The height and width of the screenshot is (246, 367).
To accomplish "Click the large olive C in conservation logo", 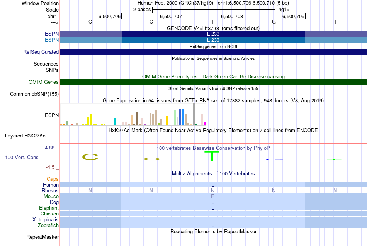I will tap(90, 157).
